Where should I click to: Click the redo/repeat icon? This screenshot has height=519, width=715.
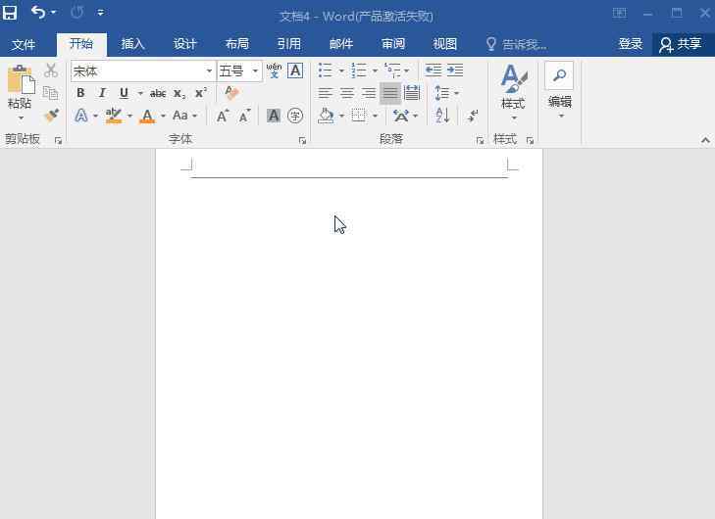[77, 13]
